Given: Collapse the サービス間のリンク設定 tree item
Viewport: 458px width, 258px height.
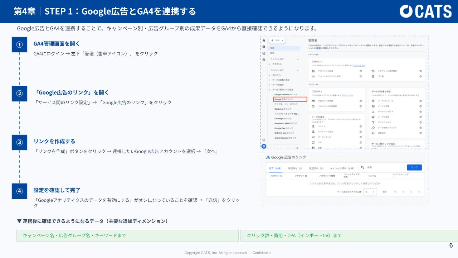Looking at the screenshot, I should point(269,89).
